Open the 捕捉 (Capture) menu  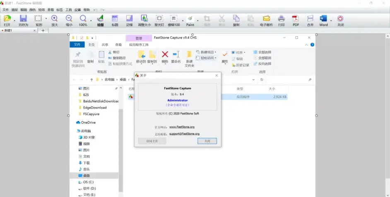[x=14, y=10]
